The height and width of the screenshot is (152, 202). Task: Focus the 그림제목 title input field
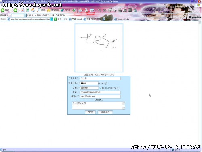click(x=100, y=78)
